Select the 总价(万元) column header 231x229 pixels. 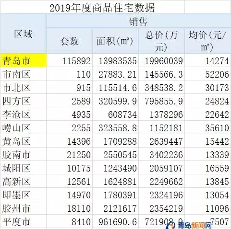click(x=161, y=41)
